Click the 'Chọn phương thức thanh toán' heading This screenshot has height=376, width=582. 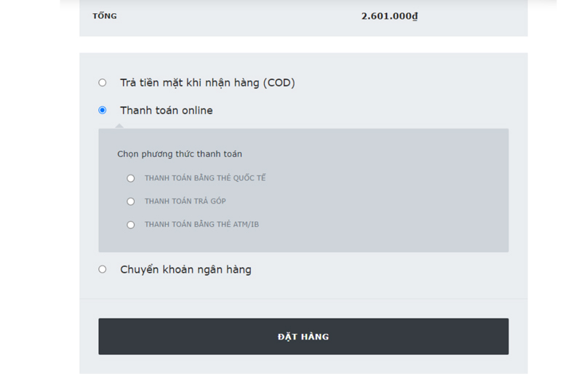[180, 154]
